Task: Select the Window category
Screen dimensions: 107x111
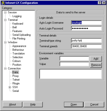Action: click(13, 42)
